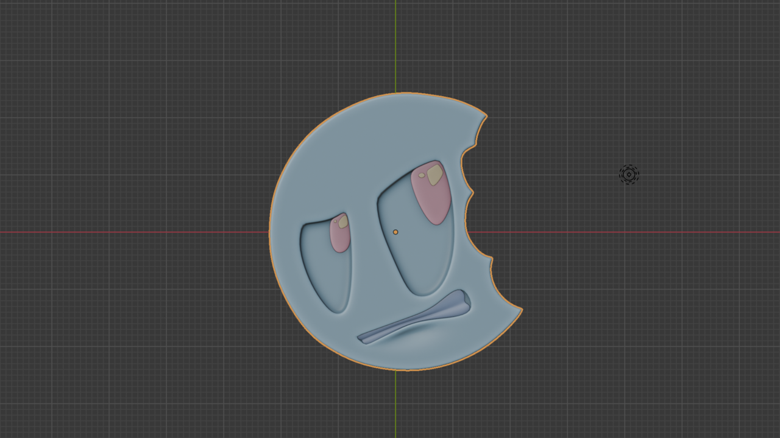This screenshot has height=438, width=780.
Task: Click the intersection of red and green axes
Action: click(397, 231)
